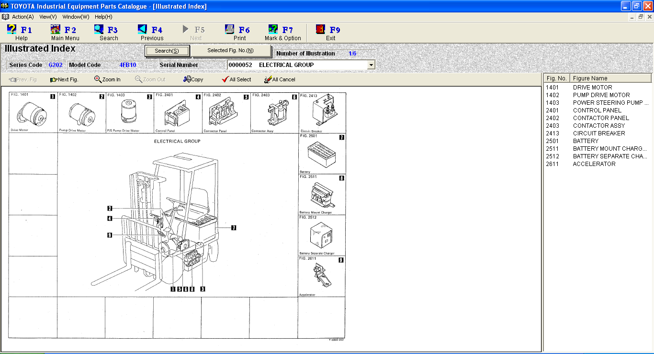654x354 pixels.
Task: Select P/S Pump Drive Motor thumbnail
Action: 129,112
